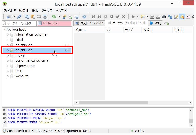
Task: Click the blue Help question mark icon
Action: 84,17
